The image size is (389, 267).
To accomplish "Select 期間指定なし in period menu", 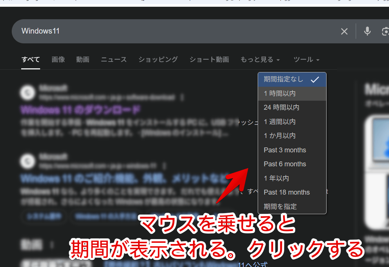I will click(292, 80).
